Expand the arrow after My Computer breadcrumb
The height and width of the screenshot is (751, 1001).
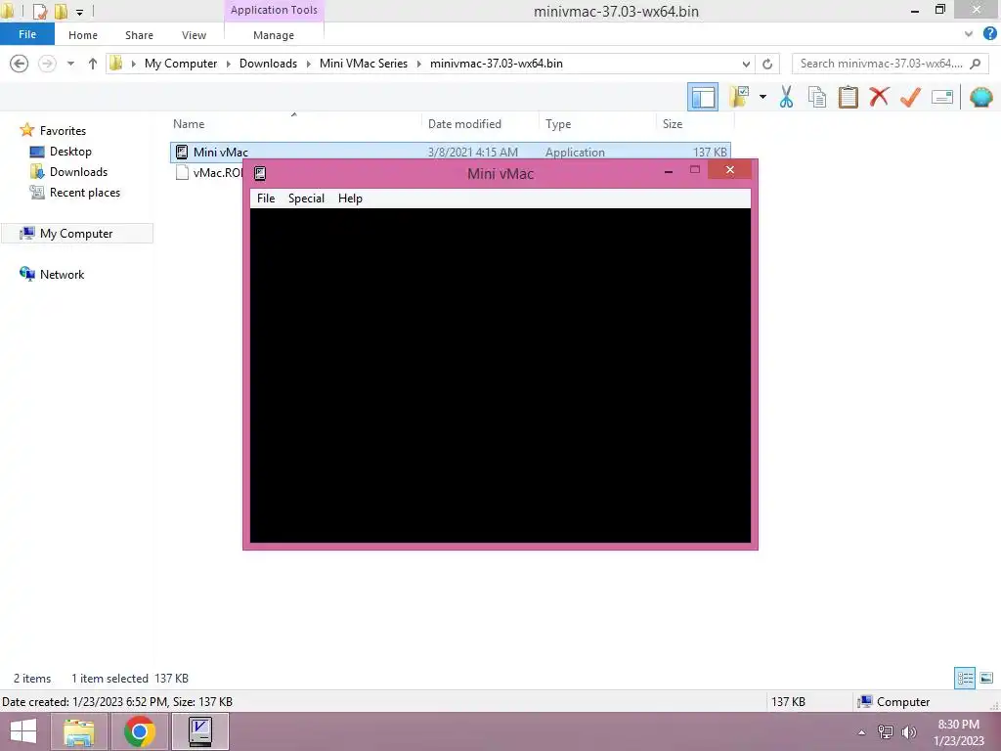tap(229, 64)
